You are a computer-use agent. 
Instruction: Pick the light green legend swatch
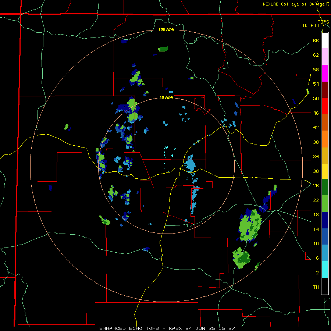325,204
